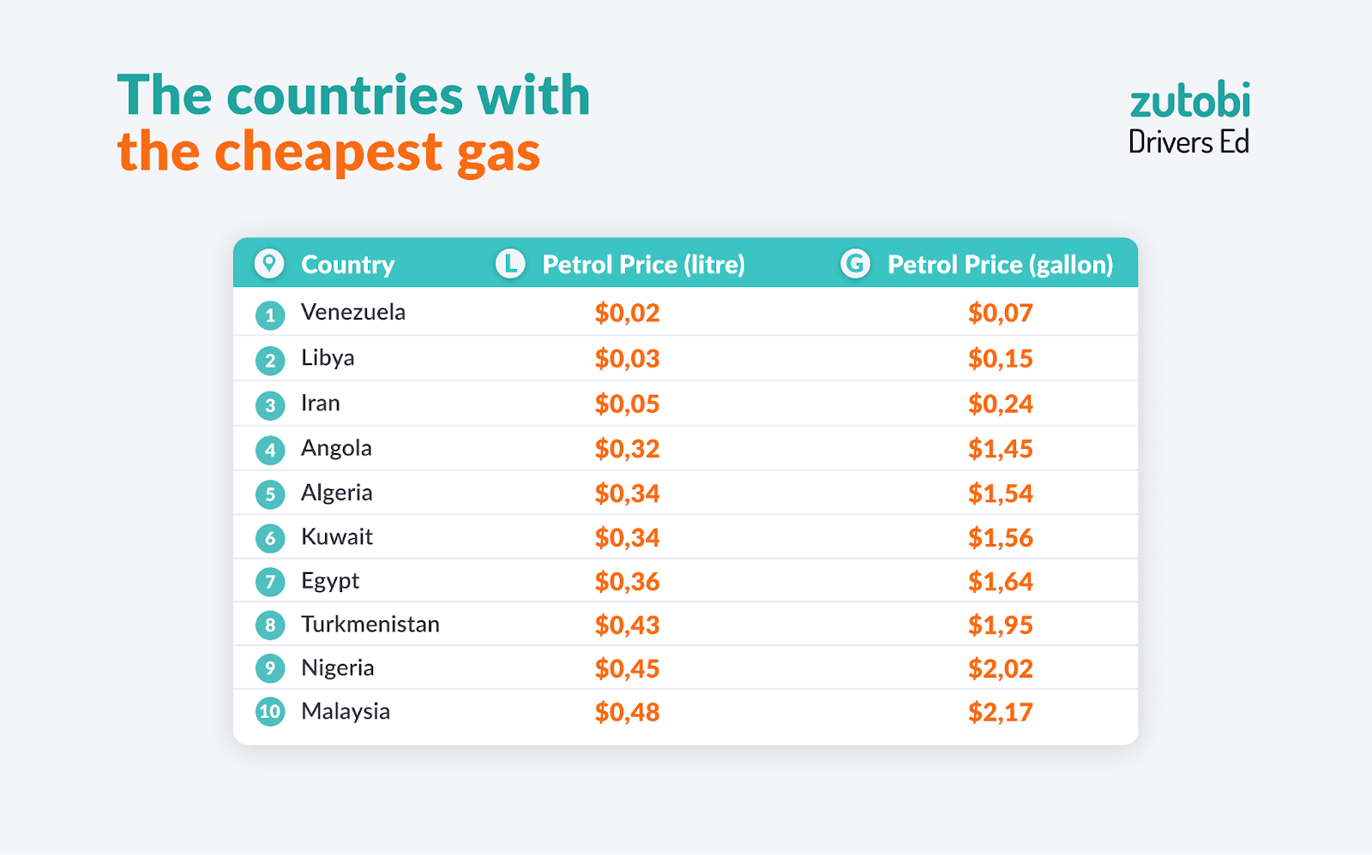The image size is (1372, 855).
Task: Click the zutobi logo
Action: pos(1189,103)
